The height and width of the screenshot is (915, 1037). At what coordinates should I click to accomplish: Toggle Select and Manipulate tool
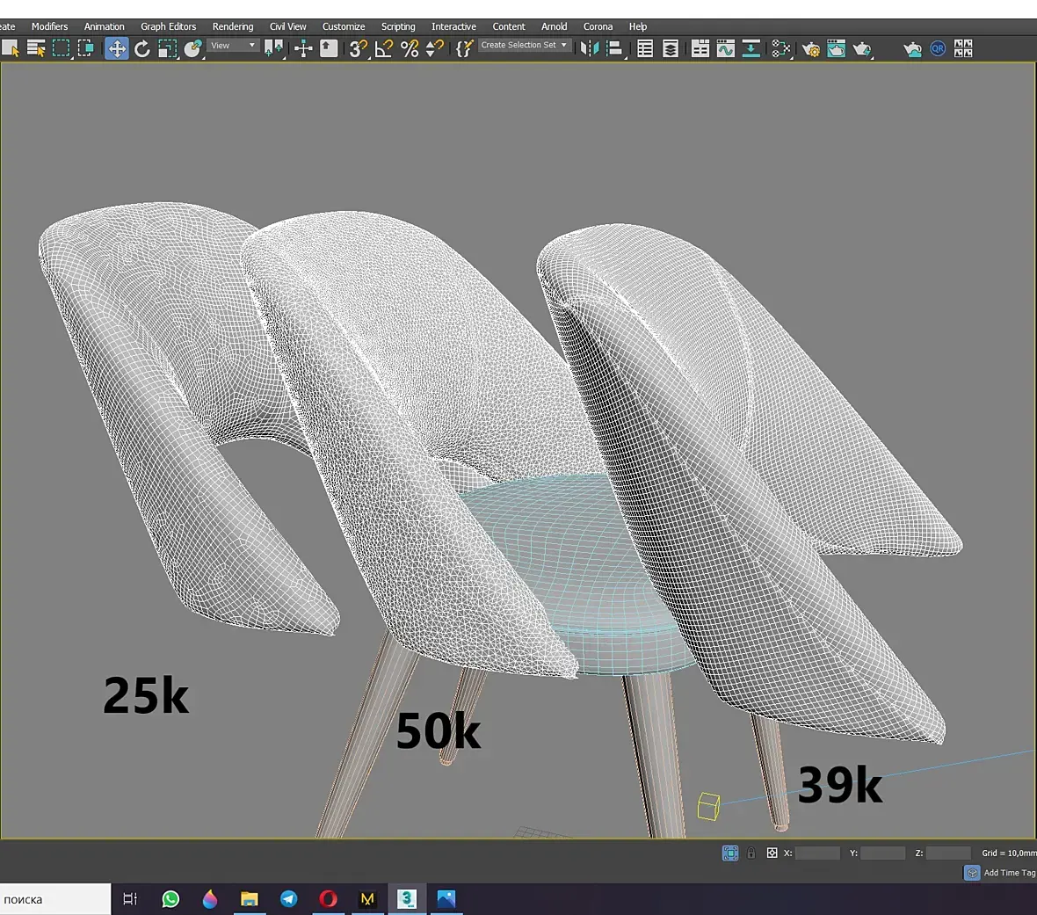click(303, 48)
